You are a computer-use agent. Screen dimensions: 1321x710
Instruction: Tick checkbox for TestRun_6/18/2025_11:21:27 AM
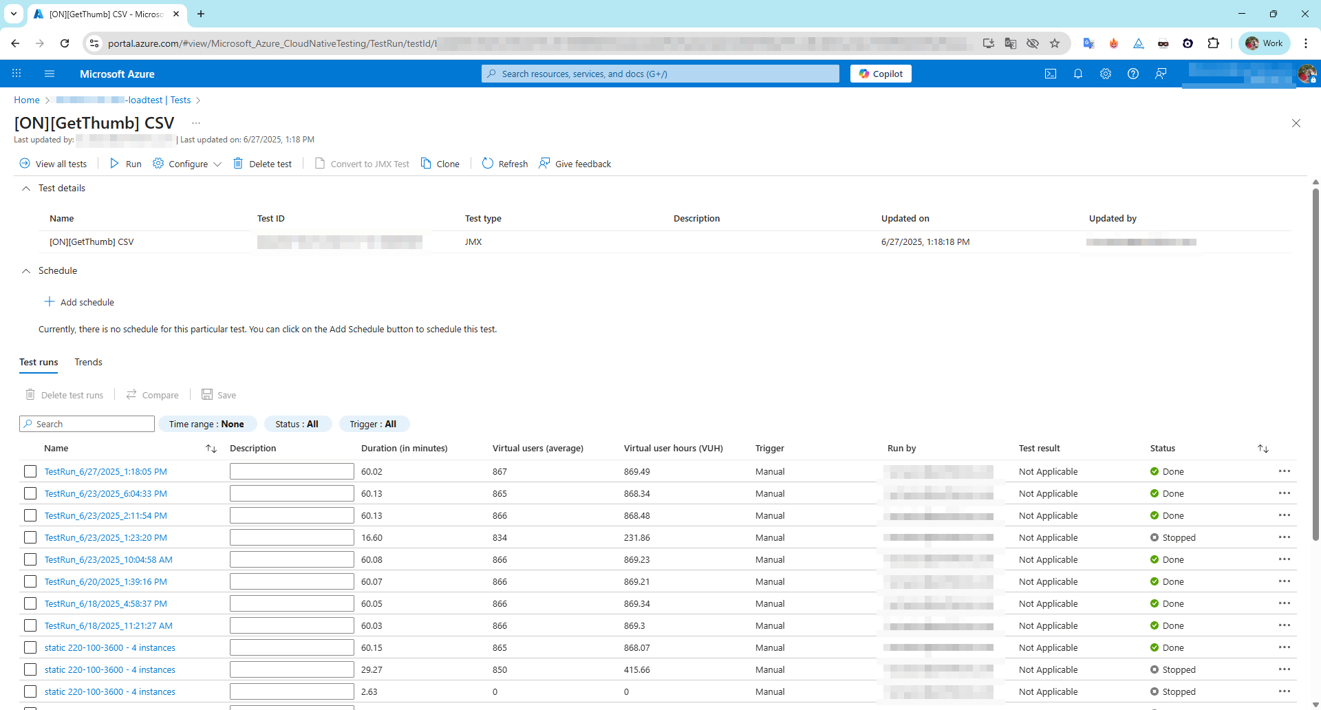point(30,625)
